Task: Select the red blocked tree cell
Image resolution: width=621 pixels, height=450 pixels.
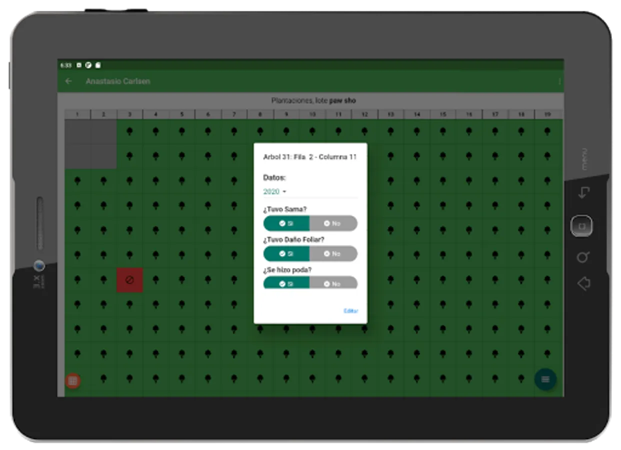Action: [x=129, y=280]
